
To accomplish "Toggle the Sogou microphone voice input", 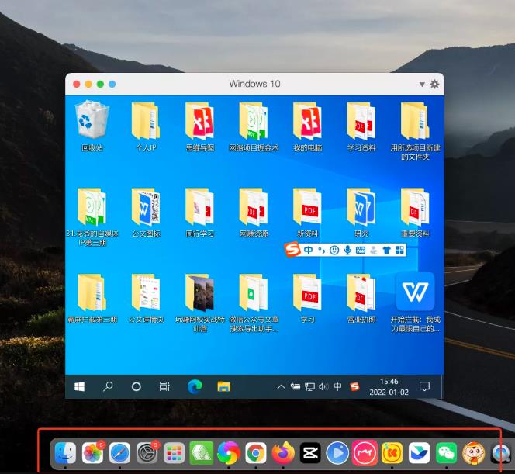I will click(347, 250).
